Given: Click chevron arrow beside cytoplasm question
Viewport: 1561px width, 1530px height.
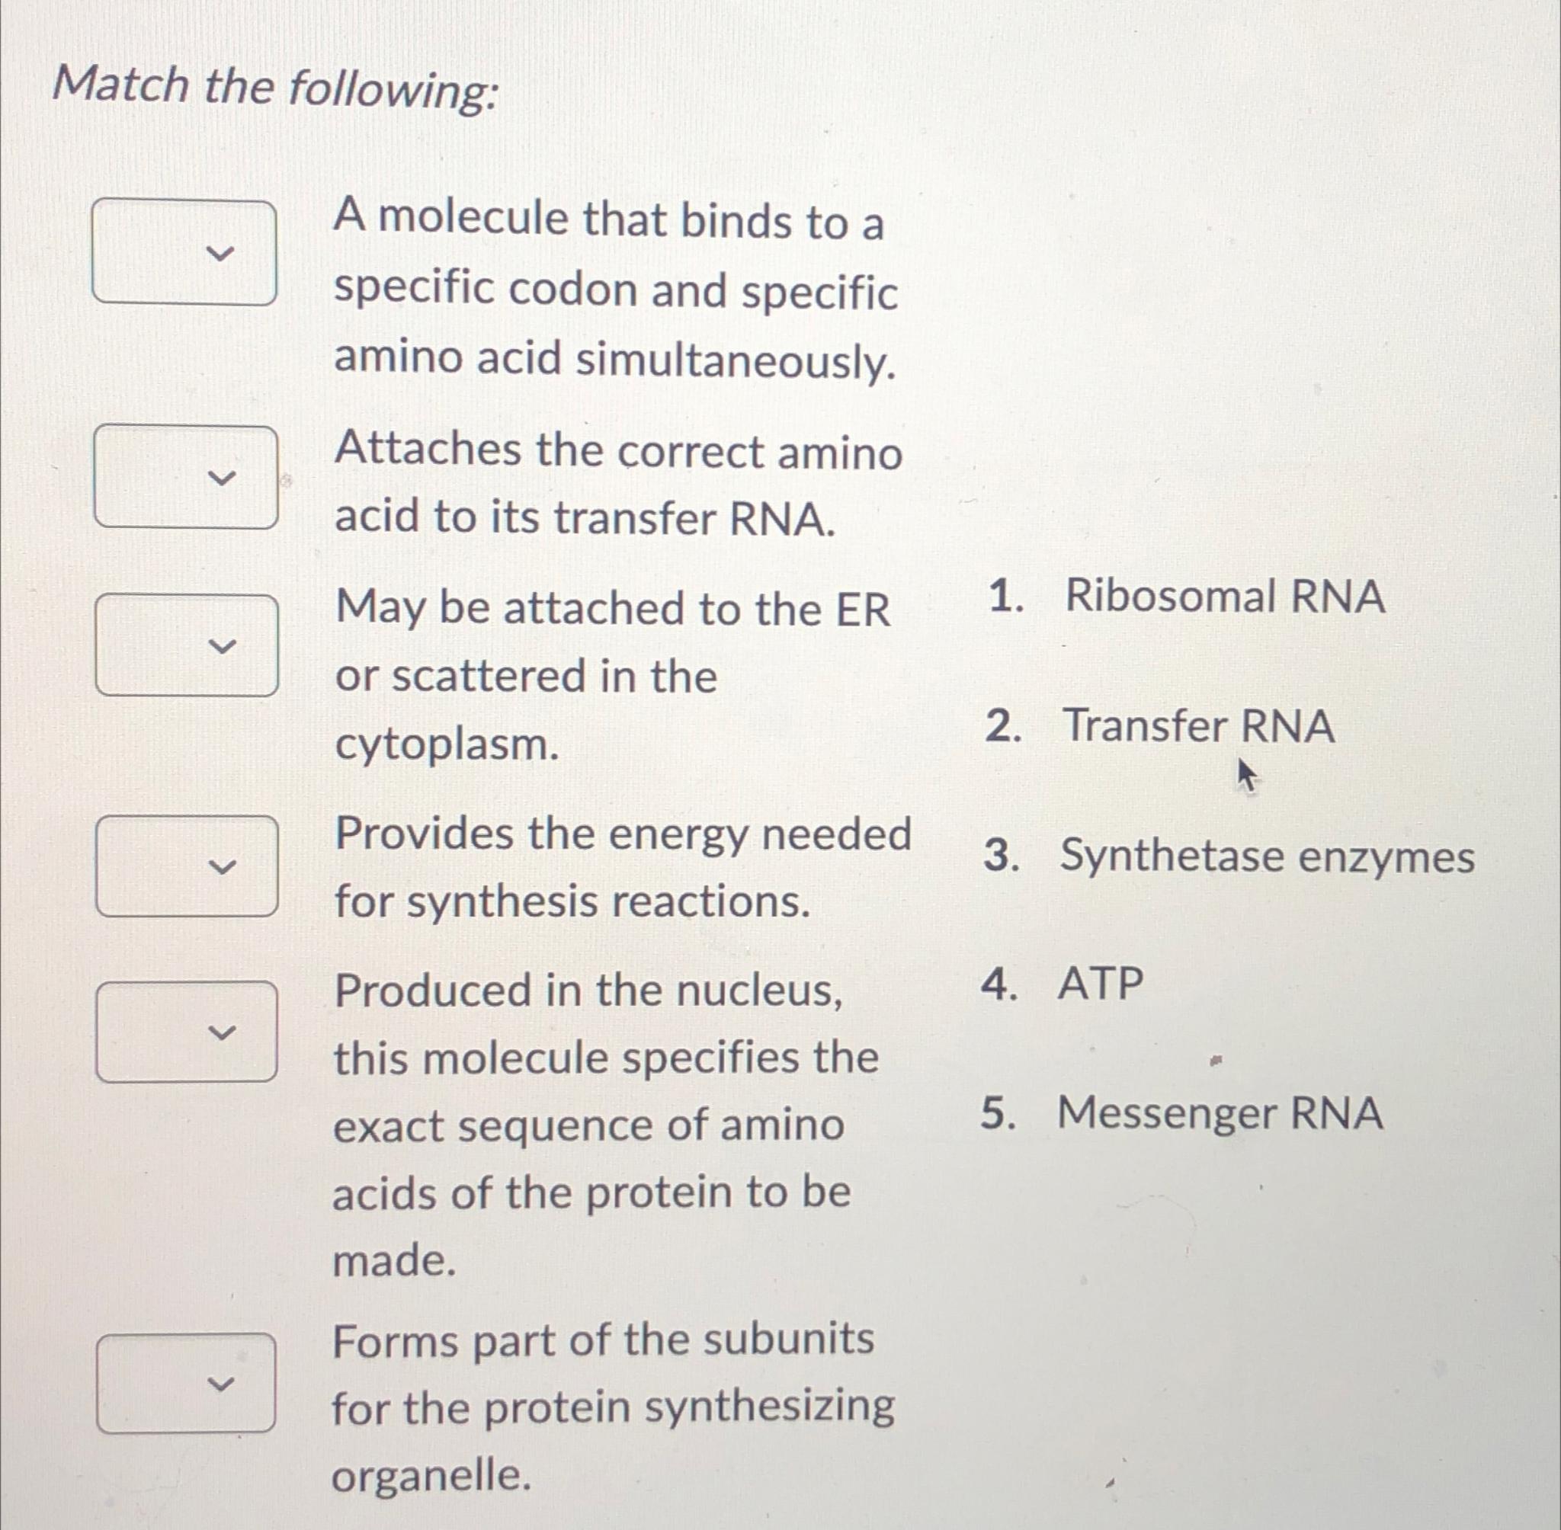Looking at the screenshot, I should point(223,646).
